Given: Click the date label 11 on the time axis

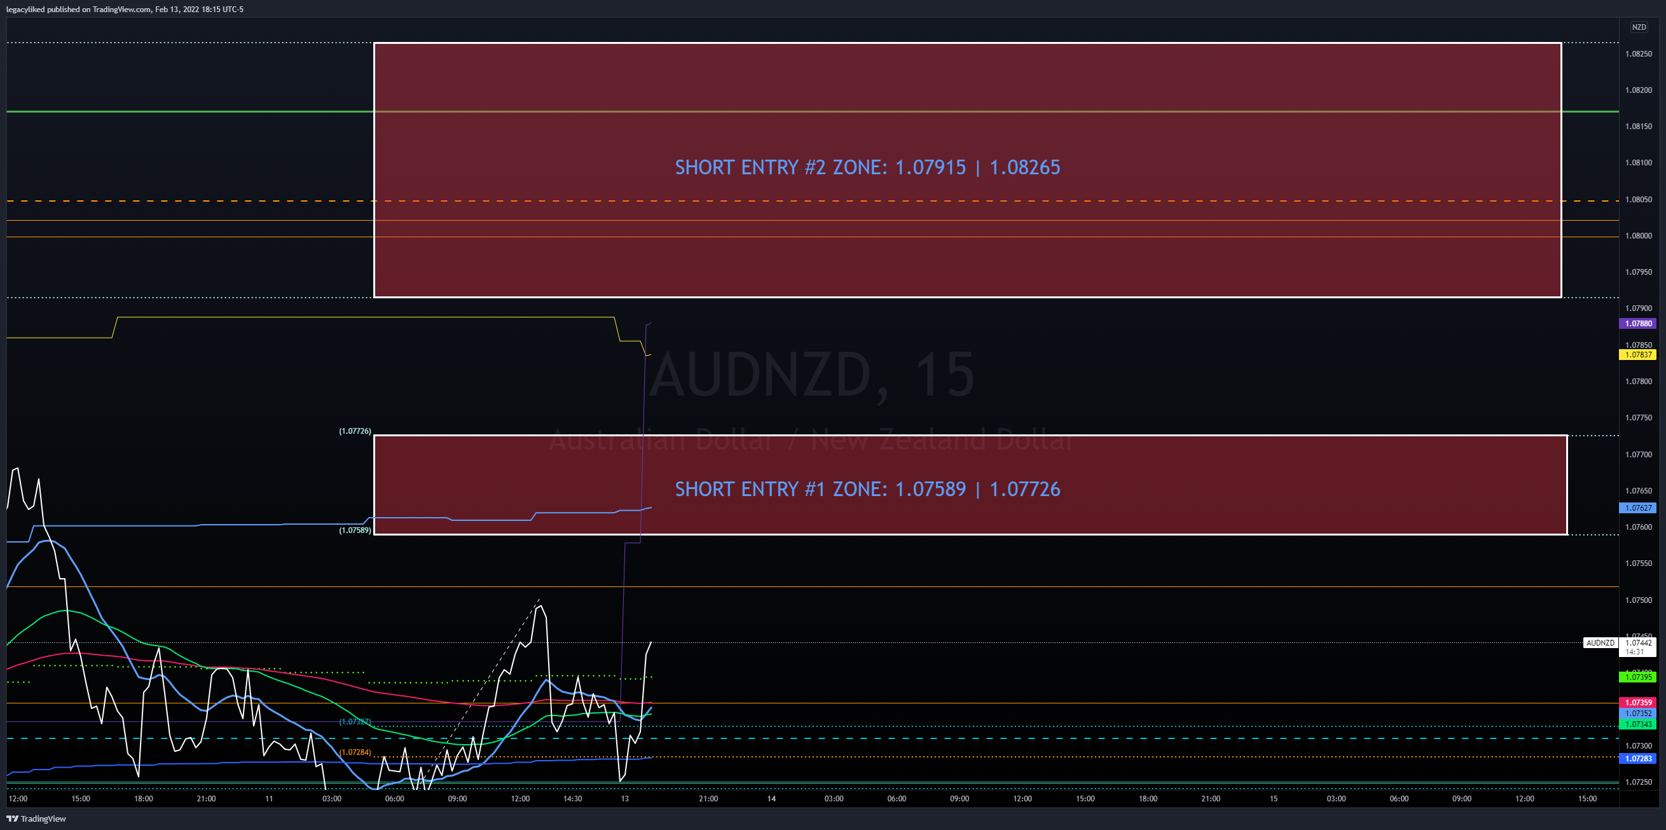Looking at the screenshot, I should (x=269, y=799).
